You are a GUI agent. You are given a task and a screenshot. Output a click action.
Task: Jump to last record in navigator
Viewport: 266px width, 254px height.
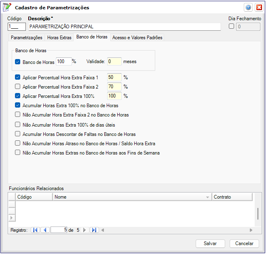(94, 230)
